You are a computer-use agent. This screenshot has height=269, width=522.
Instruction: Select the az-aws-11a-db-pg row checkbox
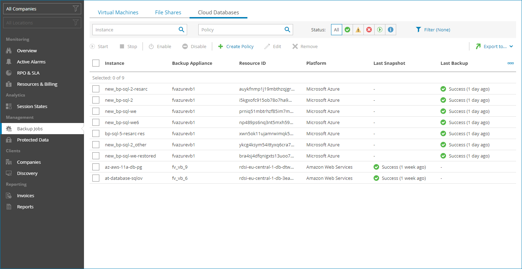click(96, 167)
